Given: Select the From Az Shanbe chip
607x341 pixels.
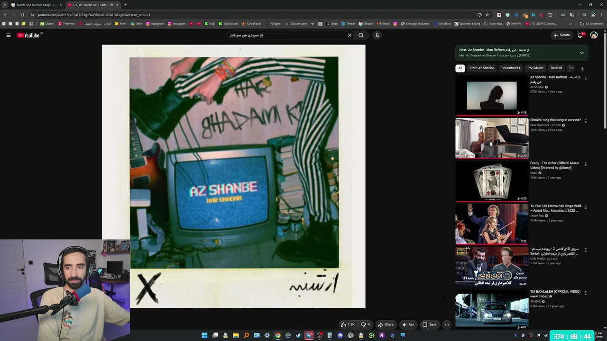Looking at the screenshot, I should [482, 68].
